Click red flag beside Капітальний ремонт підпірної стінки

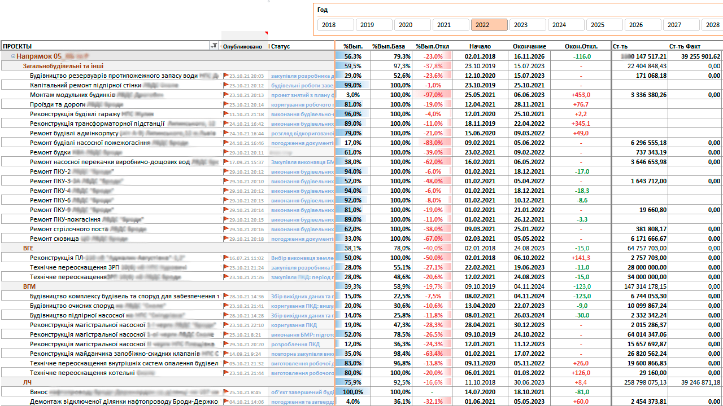click(226, 85)
